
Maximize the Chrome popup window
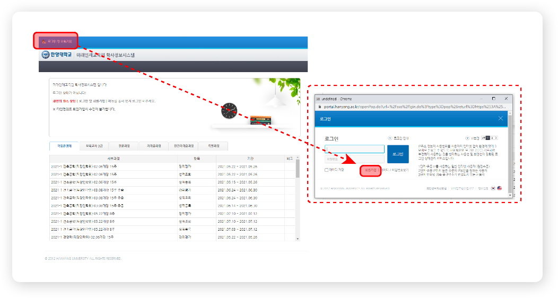(493, 99)
